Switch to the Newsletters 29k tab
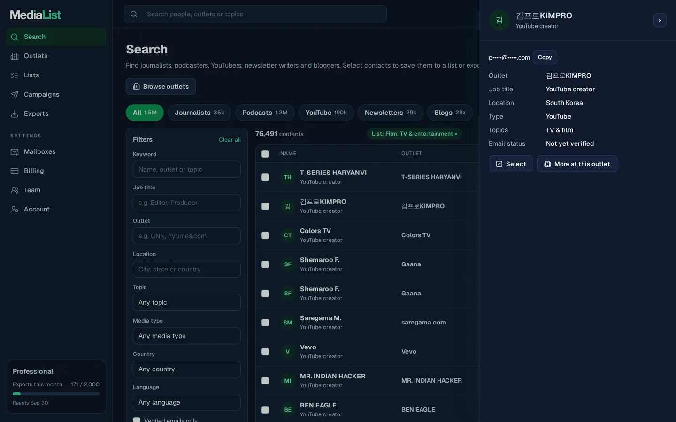Image resolution: width=676 pixels, height=422 pixels. click(391, 113)
